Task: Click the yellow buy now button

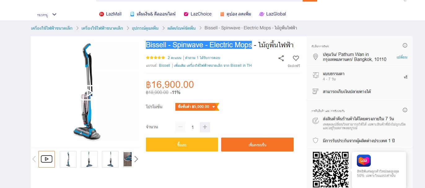Action: point(182,145)
